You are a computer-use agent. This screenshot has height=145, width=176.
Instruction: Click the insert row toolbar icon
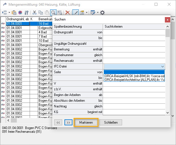5,13
